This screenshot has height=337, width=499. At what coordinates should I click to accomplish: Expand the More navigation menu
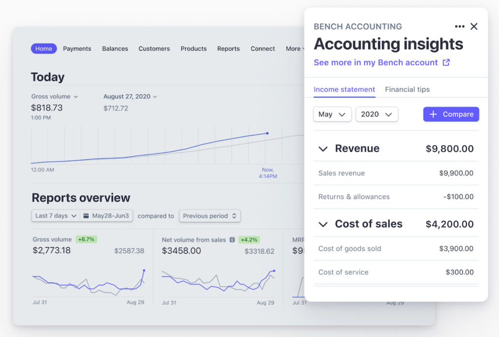click(x=295, y=49)
